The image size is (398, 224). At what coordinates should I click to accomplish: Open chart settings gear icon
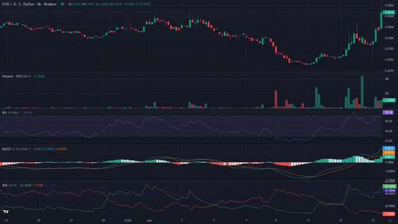point(390,220)
